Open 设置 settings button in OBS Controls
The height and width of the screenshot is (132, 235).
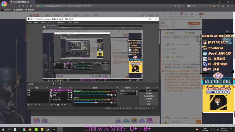(x=149, y=101)
